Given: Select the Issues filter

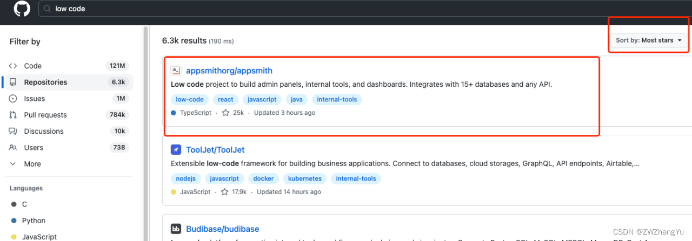Looking at the screenshot, I should [68, 99].
